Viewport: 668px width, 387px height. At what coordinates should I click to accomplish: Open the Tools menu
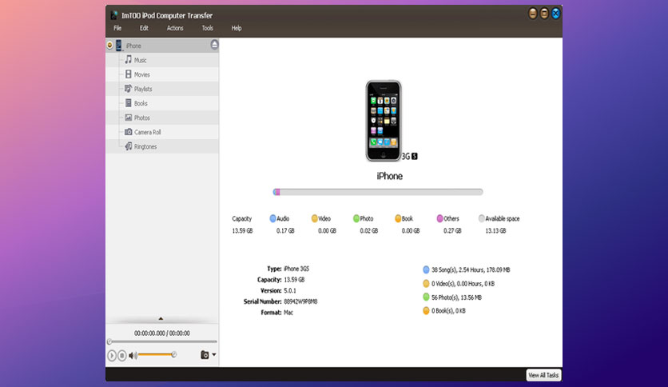(208, 28)
